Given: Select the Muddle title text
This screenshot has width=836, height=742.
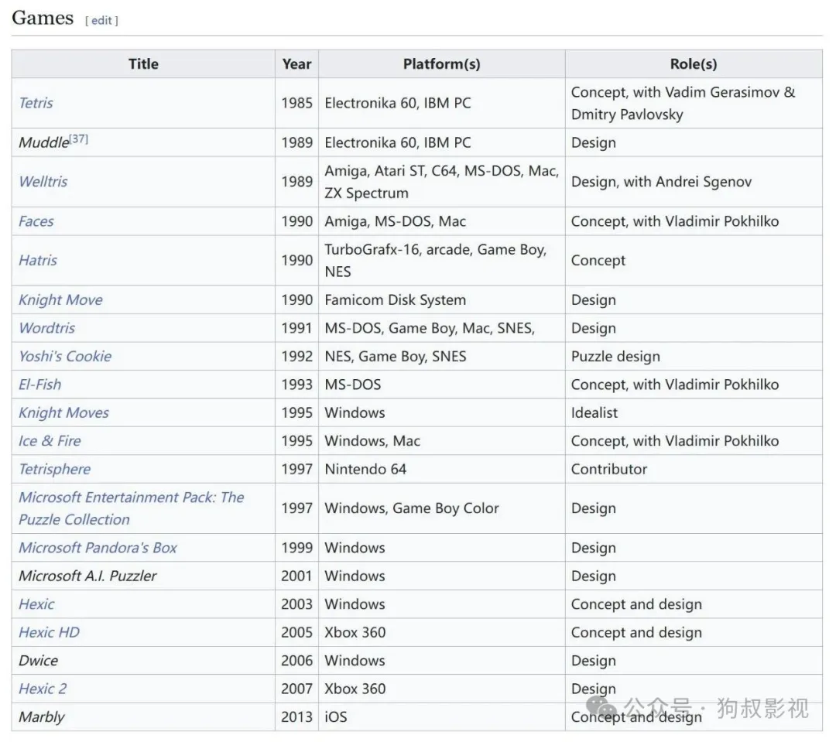Looking at the screenshot, I should click(43, 143).
